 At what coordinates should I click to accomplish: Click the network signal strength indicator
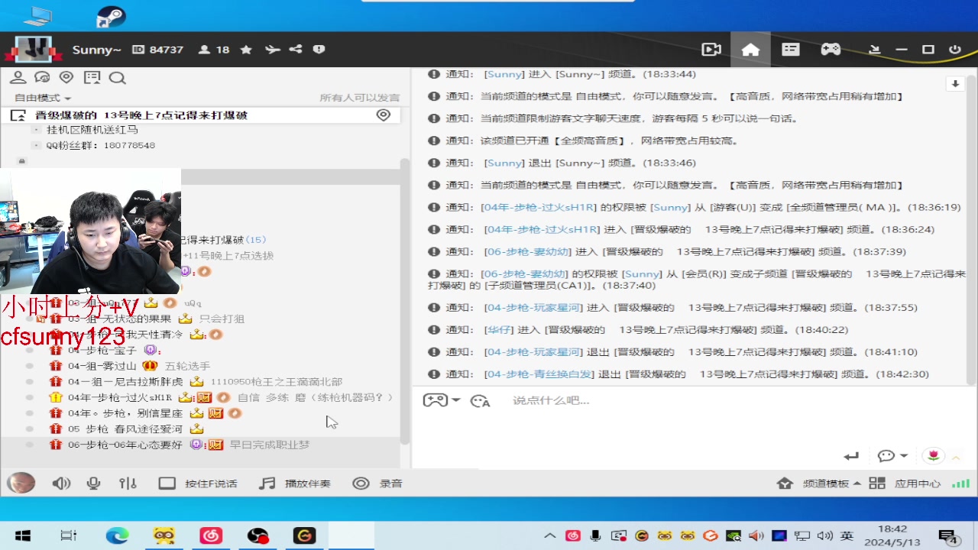(960, 484)
